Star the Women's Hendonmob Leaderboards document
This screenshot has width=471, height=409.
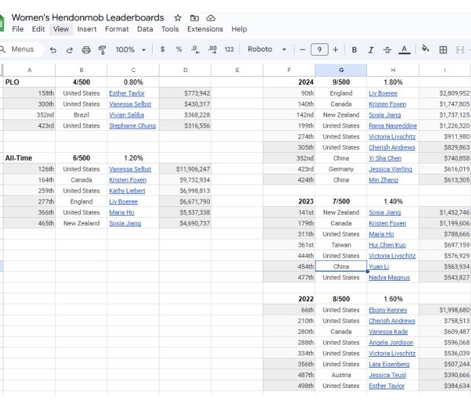coord(178,18)
